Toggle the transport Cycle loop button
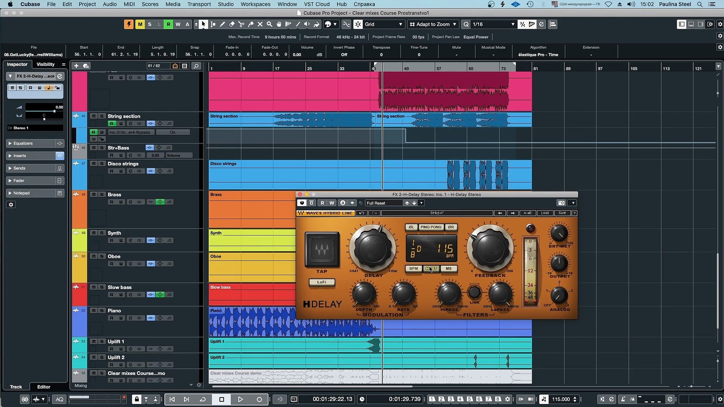 point(203,399)
